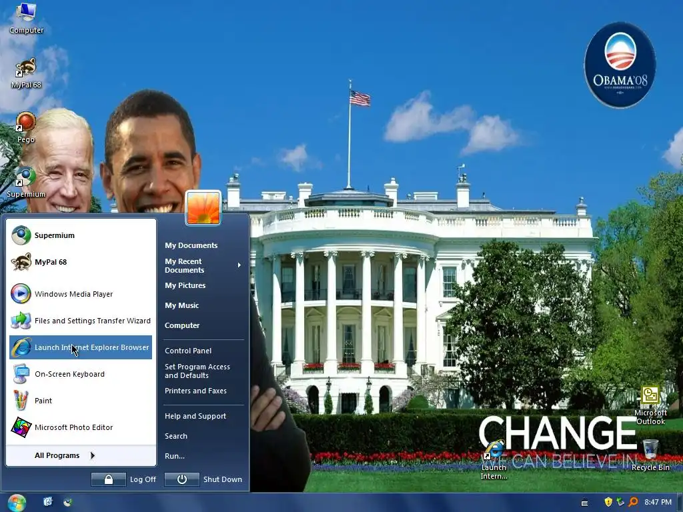Click the lock Log Off button
The image size is (683, 512).
point(109,479)
